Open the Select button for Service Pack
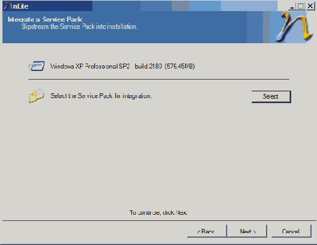317x245 pixels. tap(271, 96)
